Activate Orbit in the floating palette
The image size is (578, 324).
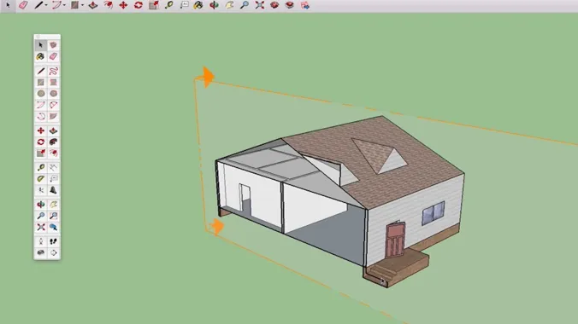pyautogui.click(x=41, y=205)
